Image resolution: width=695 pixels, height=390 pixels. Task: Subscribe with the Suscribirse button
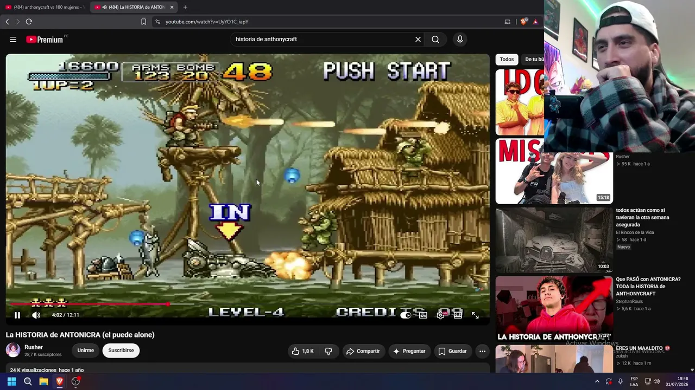(121, 350)
